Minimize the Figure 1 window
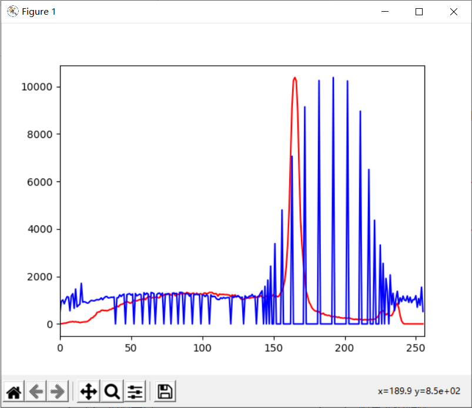472x408 pixels. 385,12
